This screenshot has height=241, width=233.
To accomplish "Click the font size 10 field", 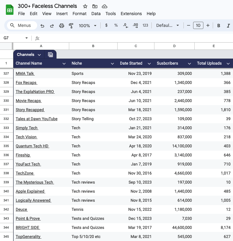I will pyautogui.click(x=198, y=25).
